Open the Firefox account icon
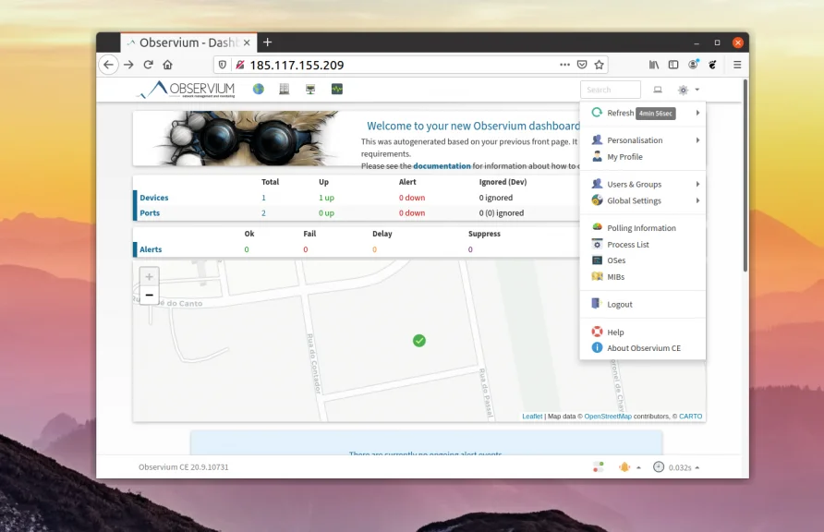The width and height of the screenshot is (824, 532). [693, 65]
